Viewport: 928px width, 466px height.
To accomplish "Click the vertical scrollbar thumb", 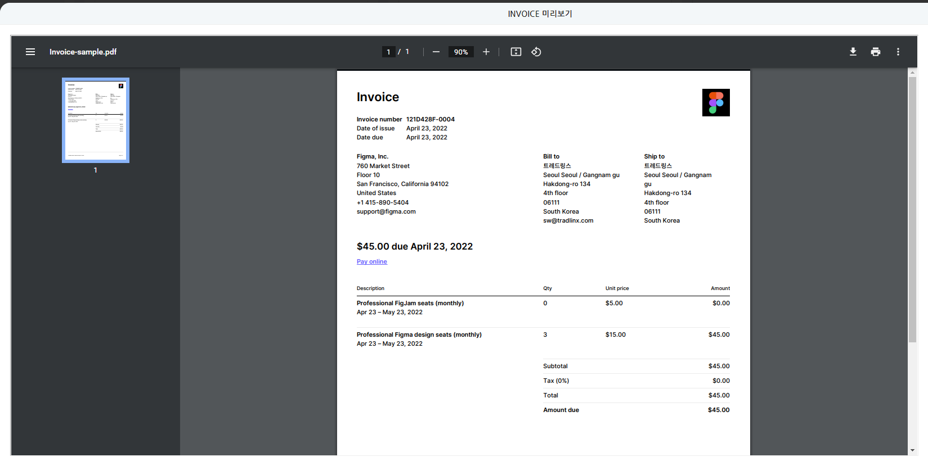I will tap(912, 210).
